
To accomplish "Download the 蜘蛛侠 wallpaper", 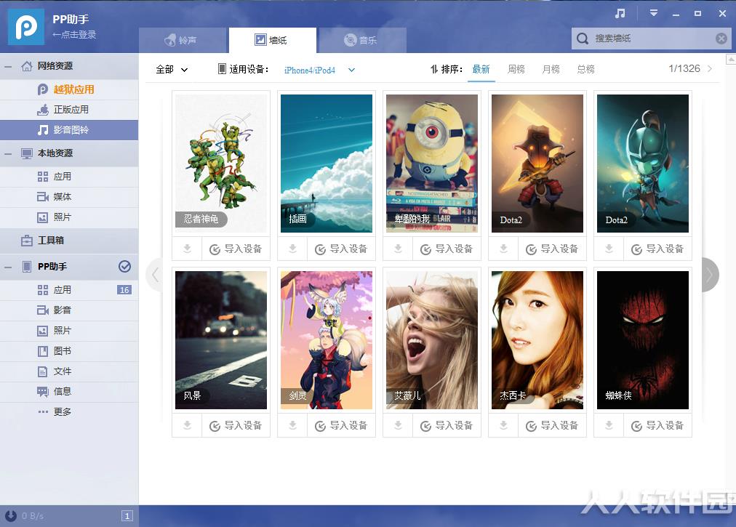I will [609, 426].
